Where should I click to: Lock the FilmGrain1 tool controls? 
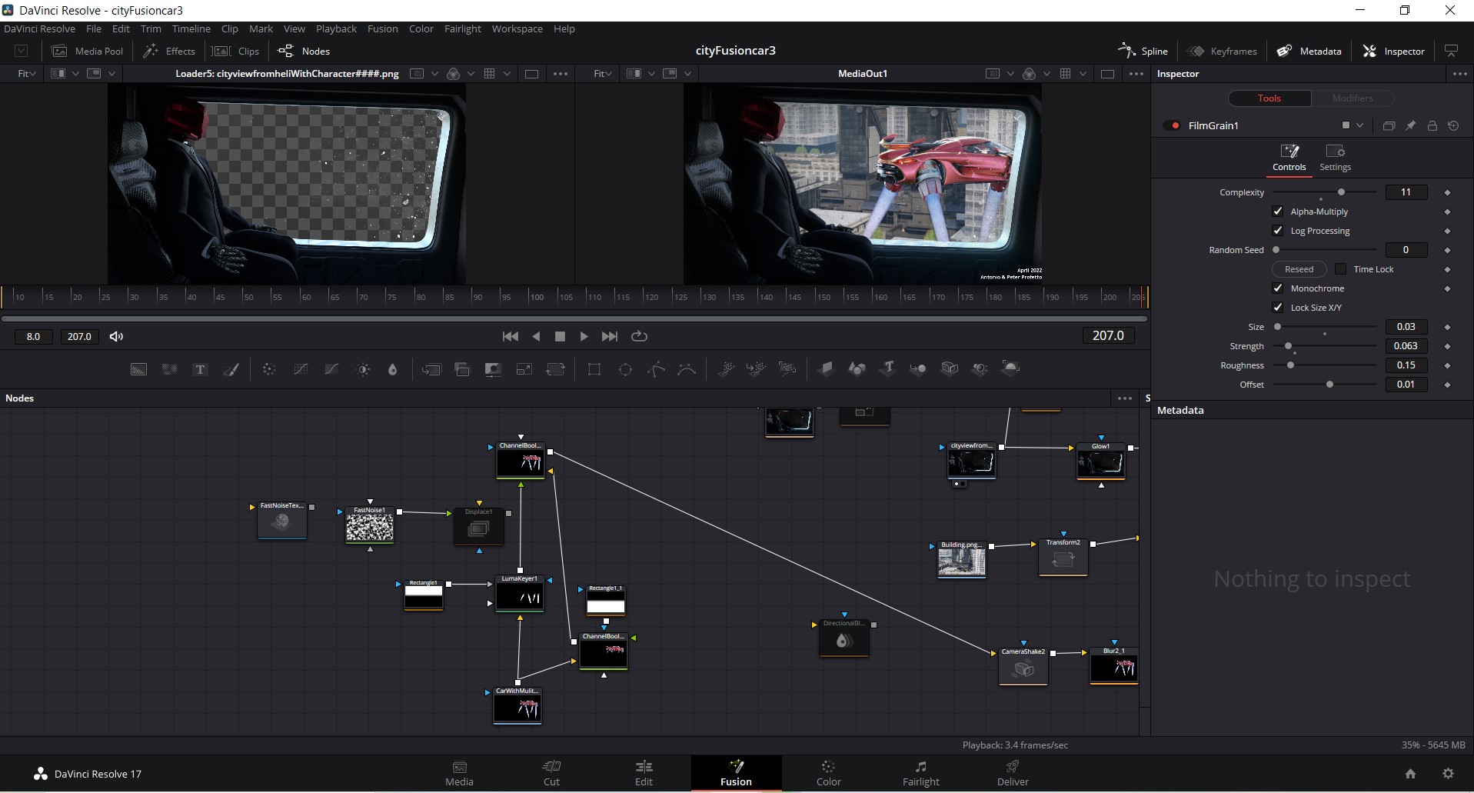[1432, 125]
